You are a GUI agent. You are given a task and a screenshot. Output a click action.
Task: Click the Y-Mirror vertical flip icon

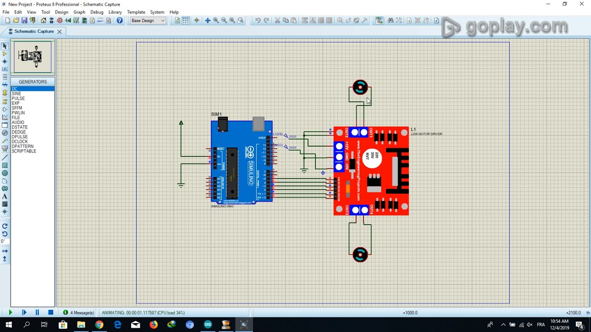(x=5, y=259)
